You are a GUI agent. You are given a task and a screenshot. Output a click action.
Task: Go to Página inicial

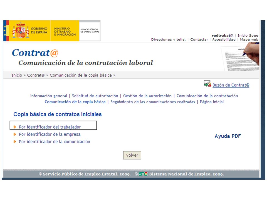coord(212,102)
